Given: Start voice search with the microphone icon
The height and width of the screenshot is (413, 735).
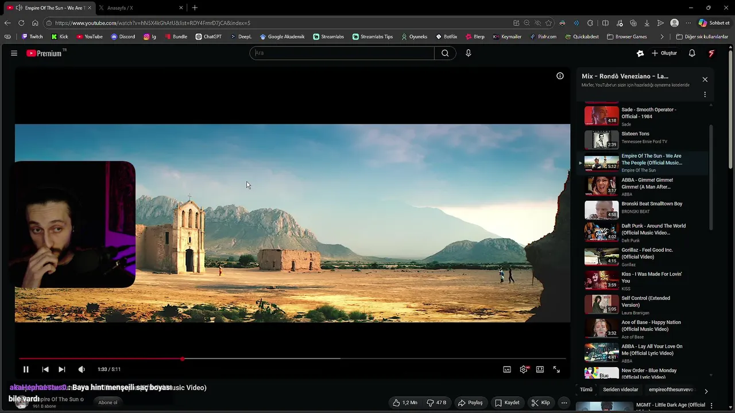Looking at the screenshot, I should [x=468, y=53].
